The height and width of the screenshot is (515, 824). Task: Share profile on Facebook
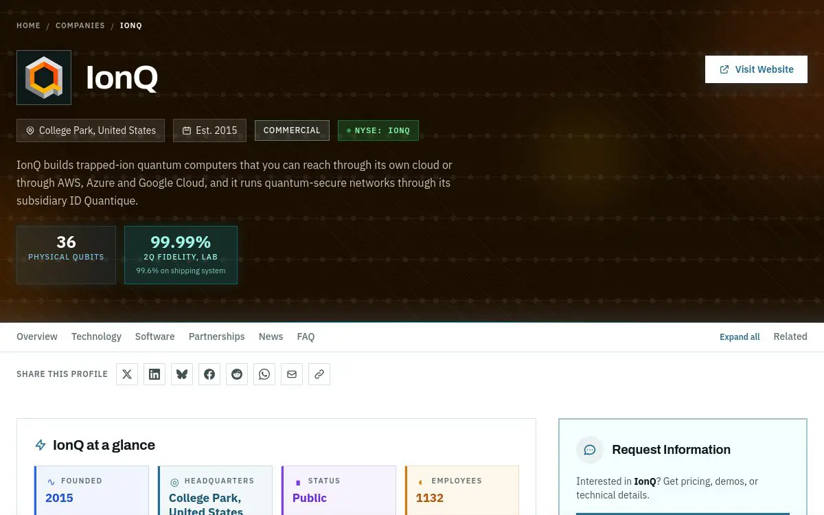click(209, 374)
